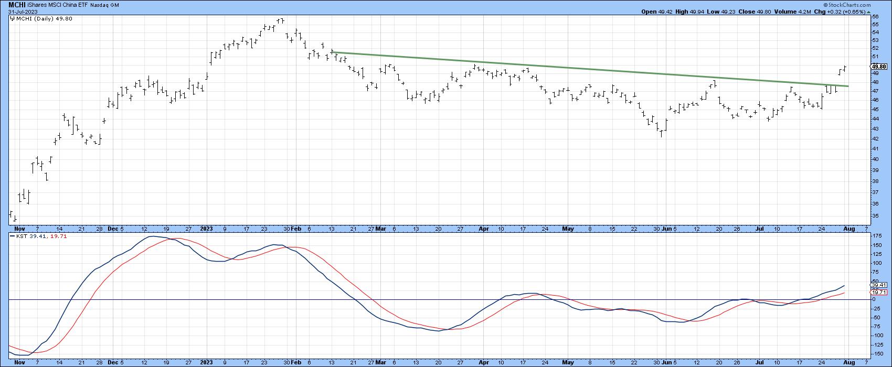
Task: Select the 39.41 KST value tag
Action: pos(879,286)
